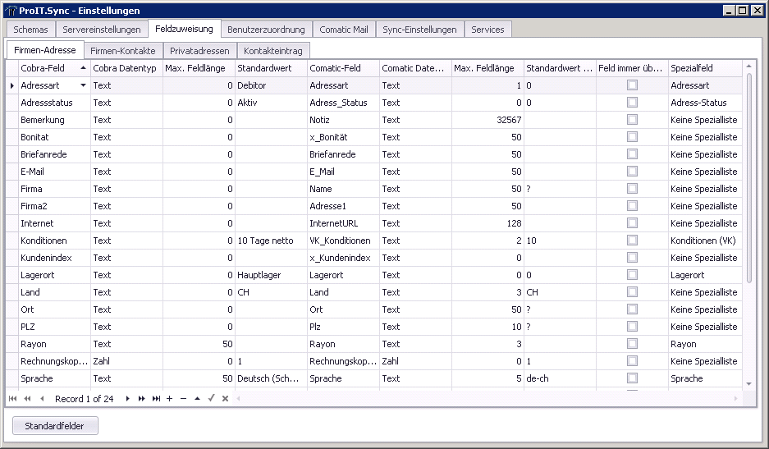Image resolution: width=769 pixels, height=449 pixels.
Task: Click the vertical scrollbar down arrow
Action: [x=748, y=383]
